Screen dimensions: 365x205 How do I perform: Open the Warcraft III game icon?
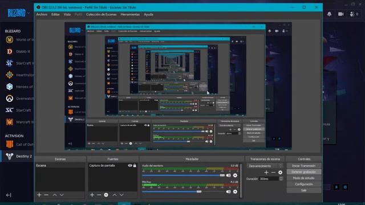tap(9, 122)
